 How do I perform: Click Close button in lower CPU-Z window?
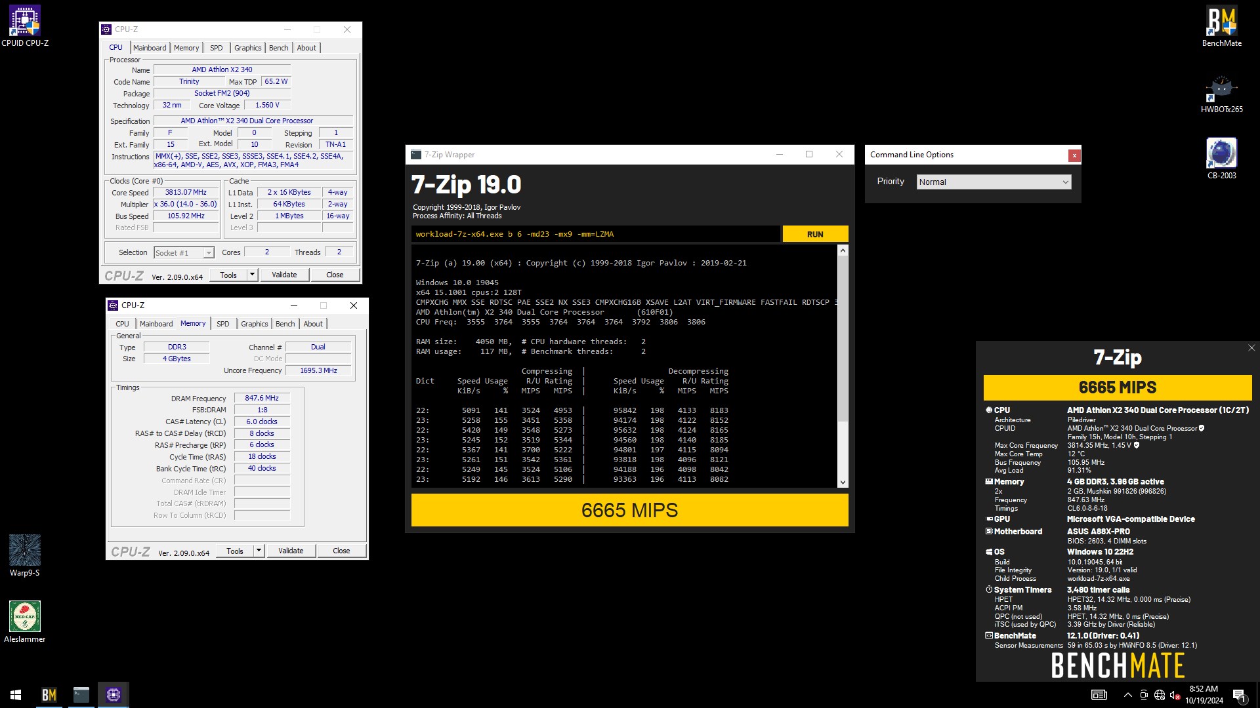pyautogui.click(x=341, y=551)
